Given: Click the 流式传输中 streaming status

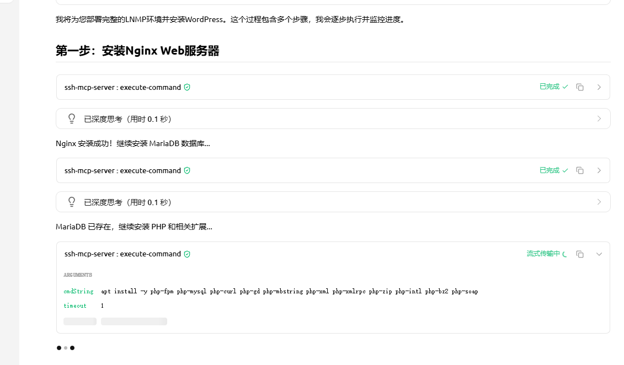Looking at the screenshot, I should click(547, 254).
